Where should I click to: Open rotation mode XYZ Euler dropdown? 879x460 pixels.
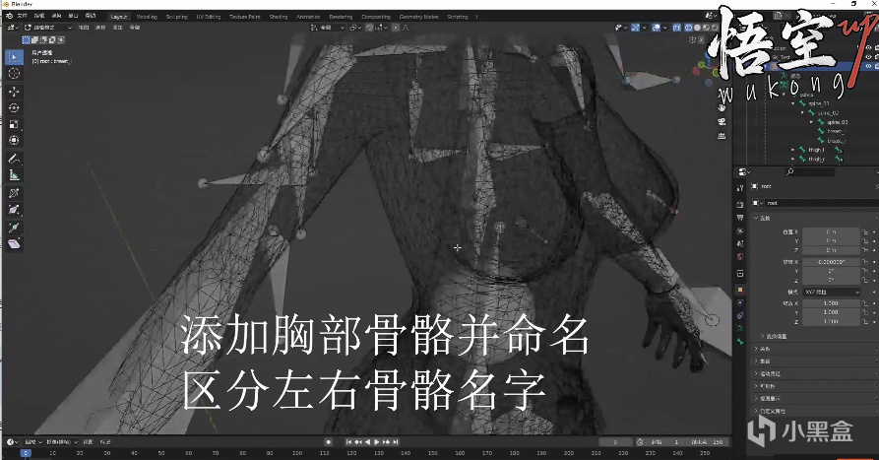[831, 292]
